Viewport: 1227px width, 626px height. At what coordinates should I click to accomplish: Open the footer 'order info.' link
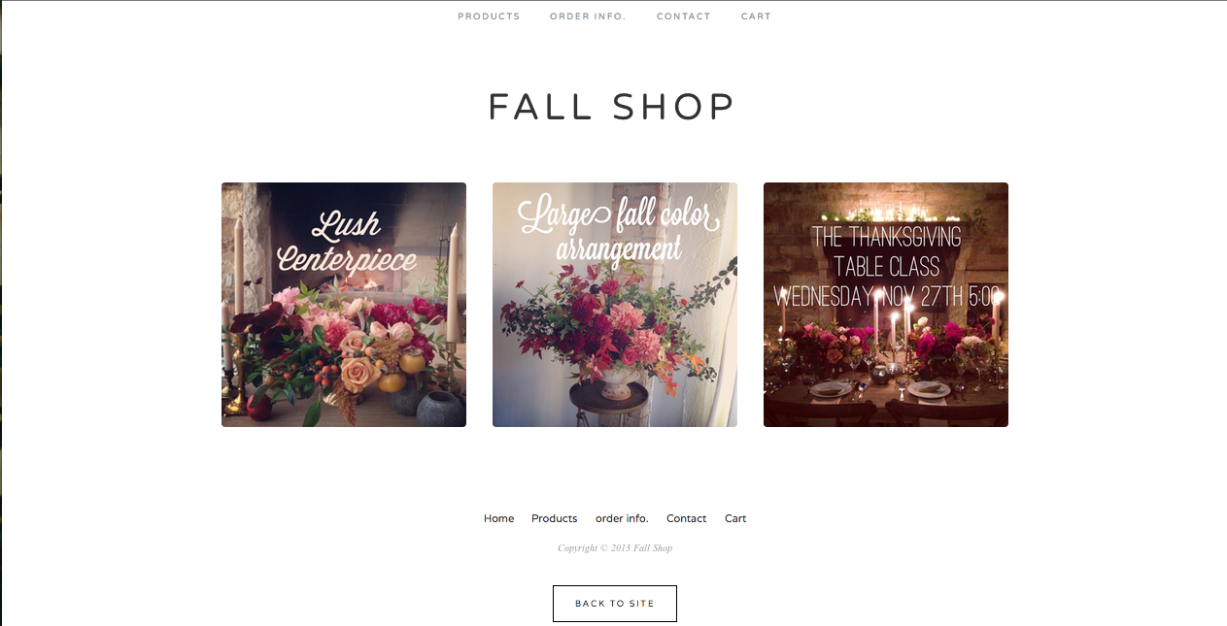coord(622,518)
